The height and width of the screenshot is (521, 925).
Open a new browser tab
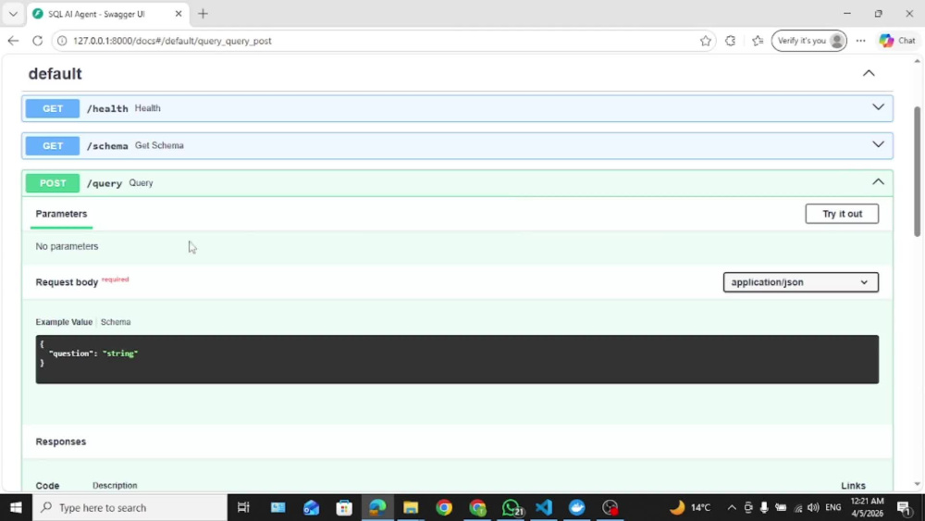[203, 14]
